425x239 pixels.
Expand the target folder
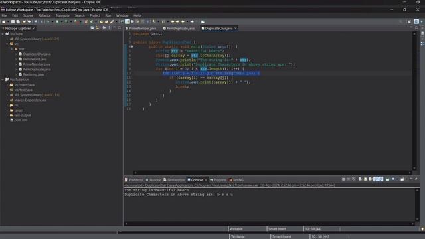click(x=7, y=110)
